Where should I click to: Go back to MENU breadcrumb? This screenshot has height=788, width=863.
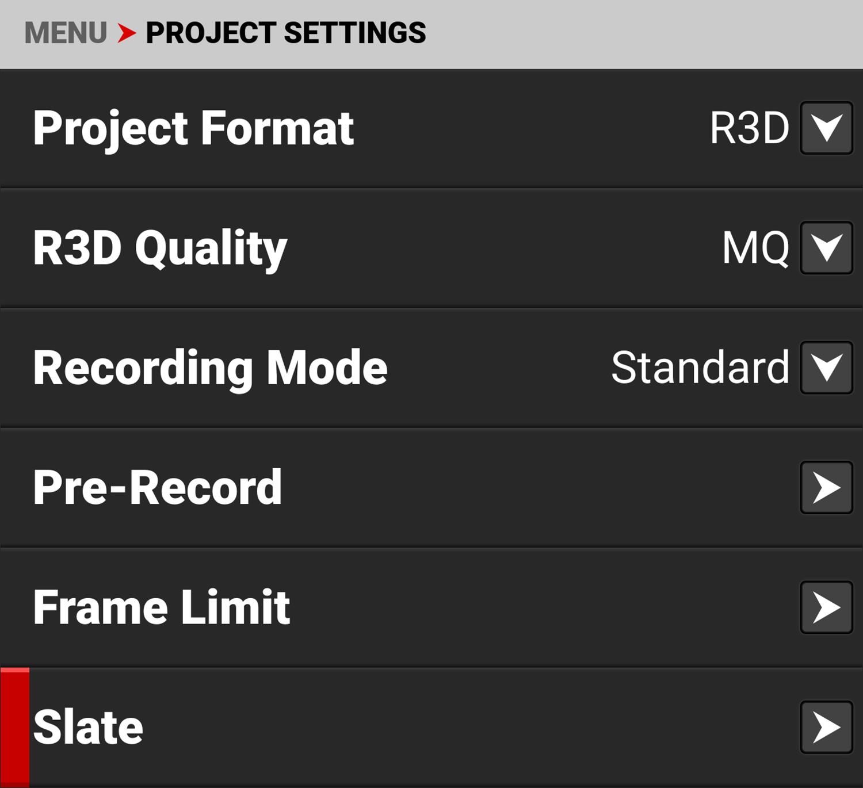click(x=66, y=33)
